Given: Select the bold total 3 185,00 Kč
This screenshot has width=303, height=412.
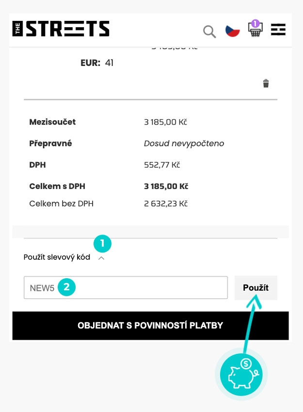Looking at the screenshot, I should pyautogui.click(x=166, y=186).
